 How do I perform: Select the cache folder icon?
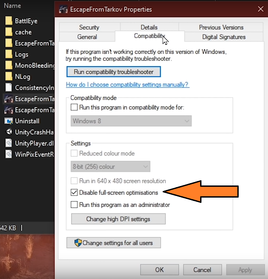click(x=9, y=32)
